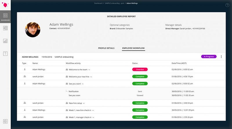Click SAMPLE onboarding in workflow header
The width and height of the screenshot is (232, 129).
click(64, 57)
